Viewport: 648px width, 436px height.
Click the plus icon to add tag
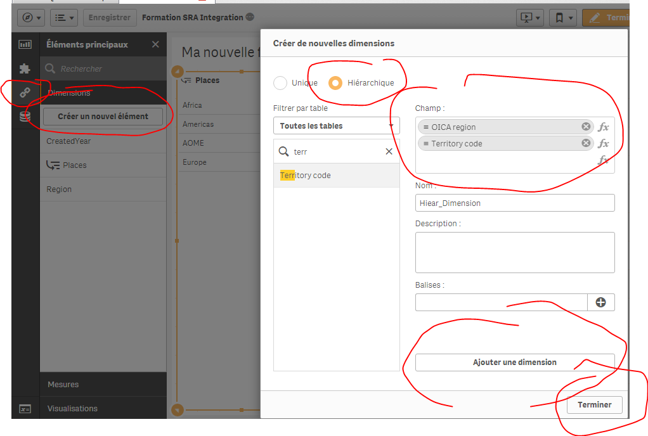tap(600, 302)
